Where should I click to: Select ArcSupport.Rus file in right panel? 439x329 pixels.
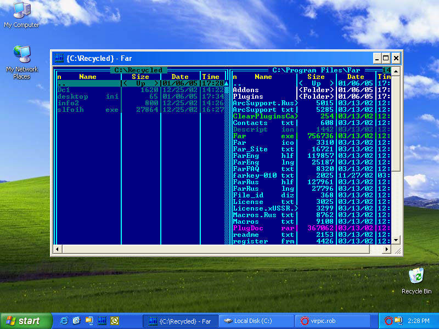click(312, 103)
